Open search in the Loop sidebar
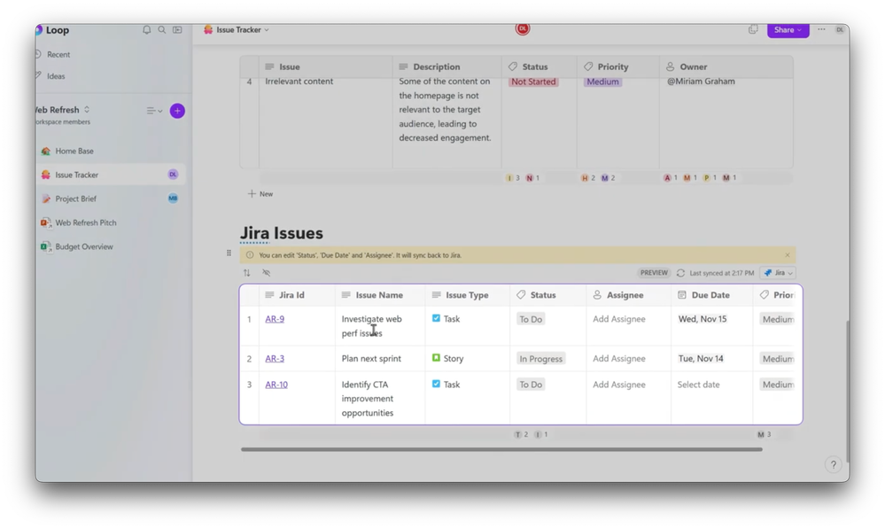885x529 pixels. 162,30
